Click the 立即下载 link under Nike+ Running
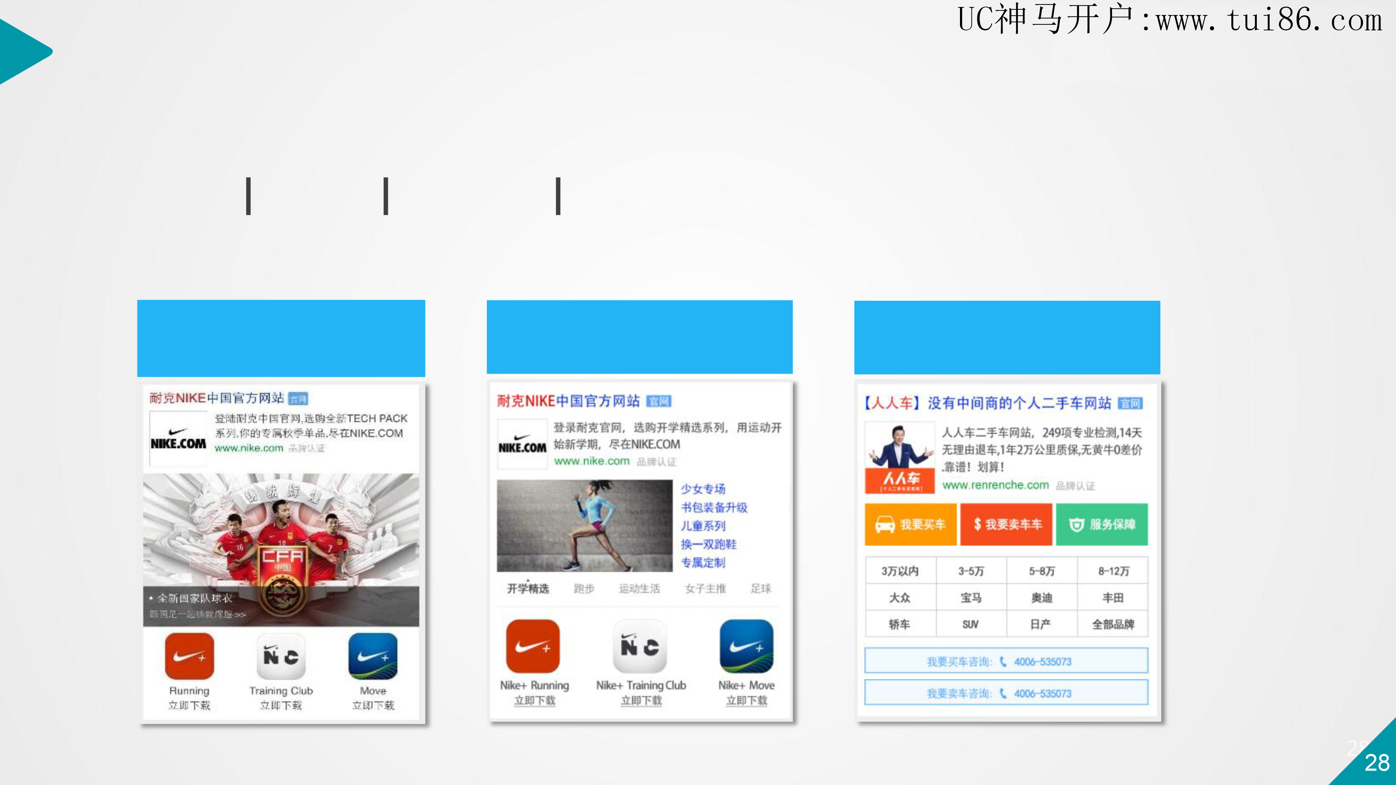 point(535,701)
